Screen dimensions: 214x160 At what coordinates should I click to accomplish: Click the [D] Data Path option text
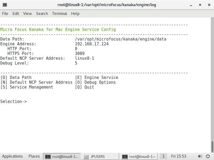[x=16, y=78]
